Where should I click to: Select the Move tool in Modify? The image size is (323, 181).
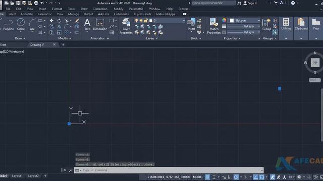tap(51, 20)
